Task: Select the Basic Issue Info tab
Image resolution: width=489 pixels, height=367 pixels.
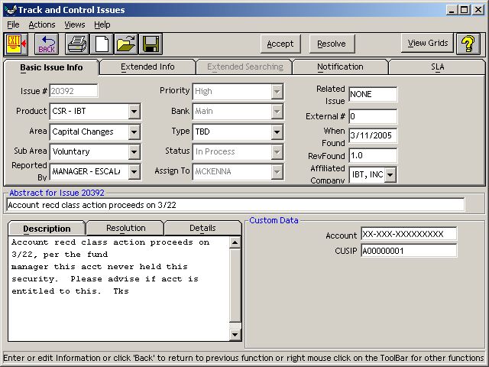Action: pos(51,67)
